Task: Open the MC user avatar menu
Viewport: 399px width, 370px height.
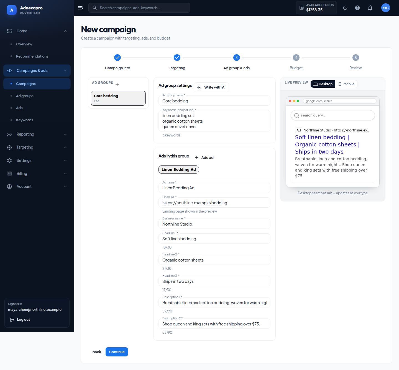Action: [x=386, y=8]
